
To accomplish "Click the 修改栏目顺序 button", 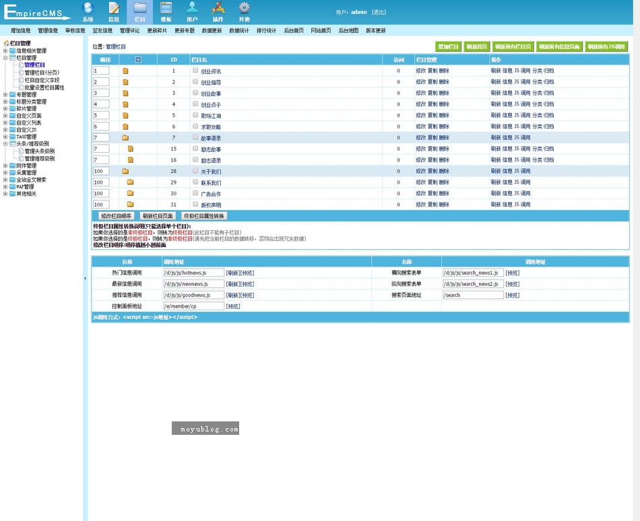I will 117,216.
